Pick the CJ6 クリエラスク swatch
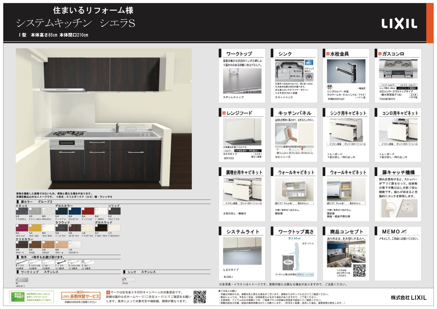 pyautogui.click(x=48, y=244)
